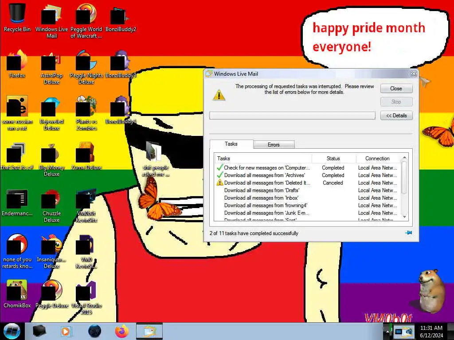The image size is (454, 340).
Task: Select 'Download all messages from frowning4' row
Action: pos(308,205)
